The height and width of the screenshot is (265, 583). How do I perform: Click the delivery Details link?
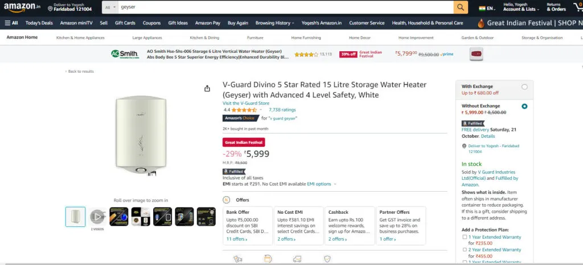(x=488, y=136)
